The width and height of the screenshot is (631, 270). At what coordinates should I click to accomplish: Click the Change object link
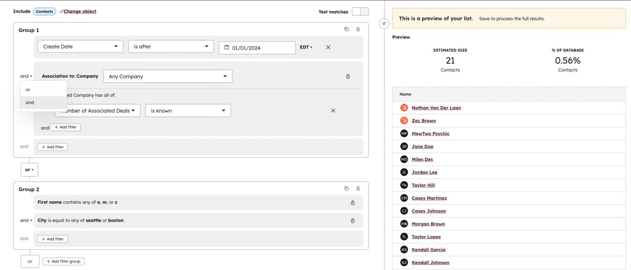click(x=80, y=11)
